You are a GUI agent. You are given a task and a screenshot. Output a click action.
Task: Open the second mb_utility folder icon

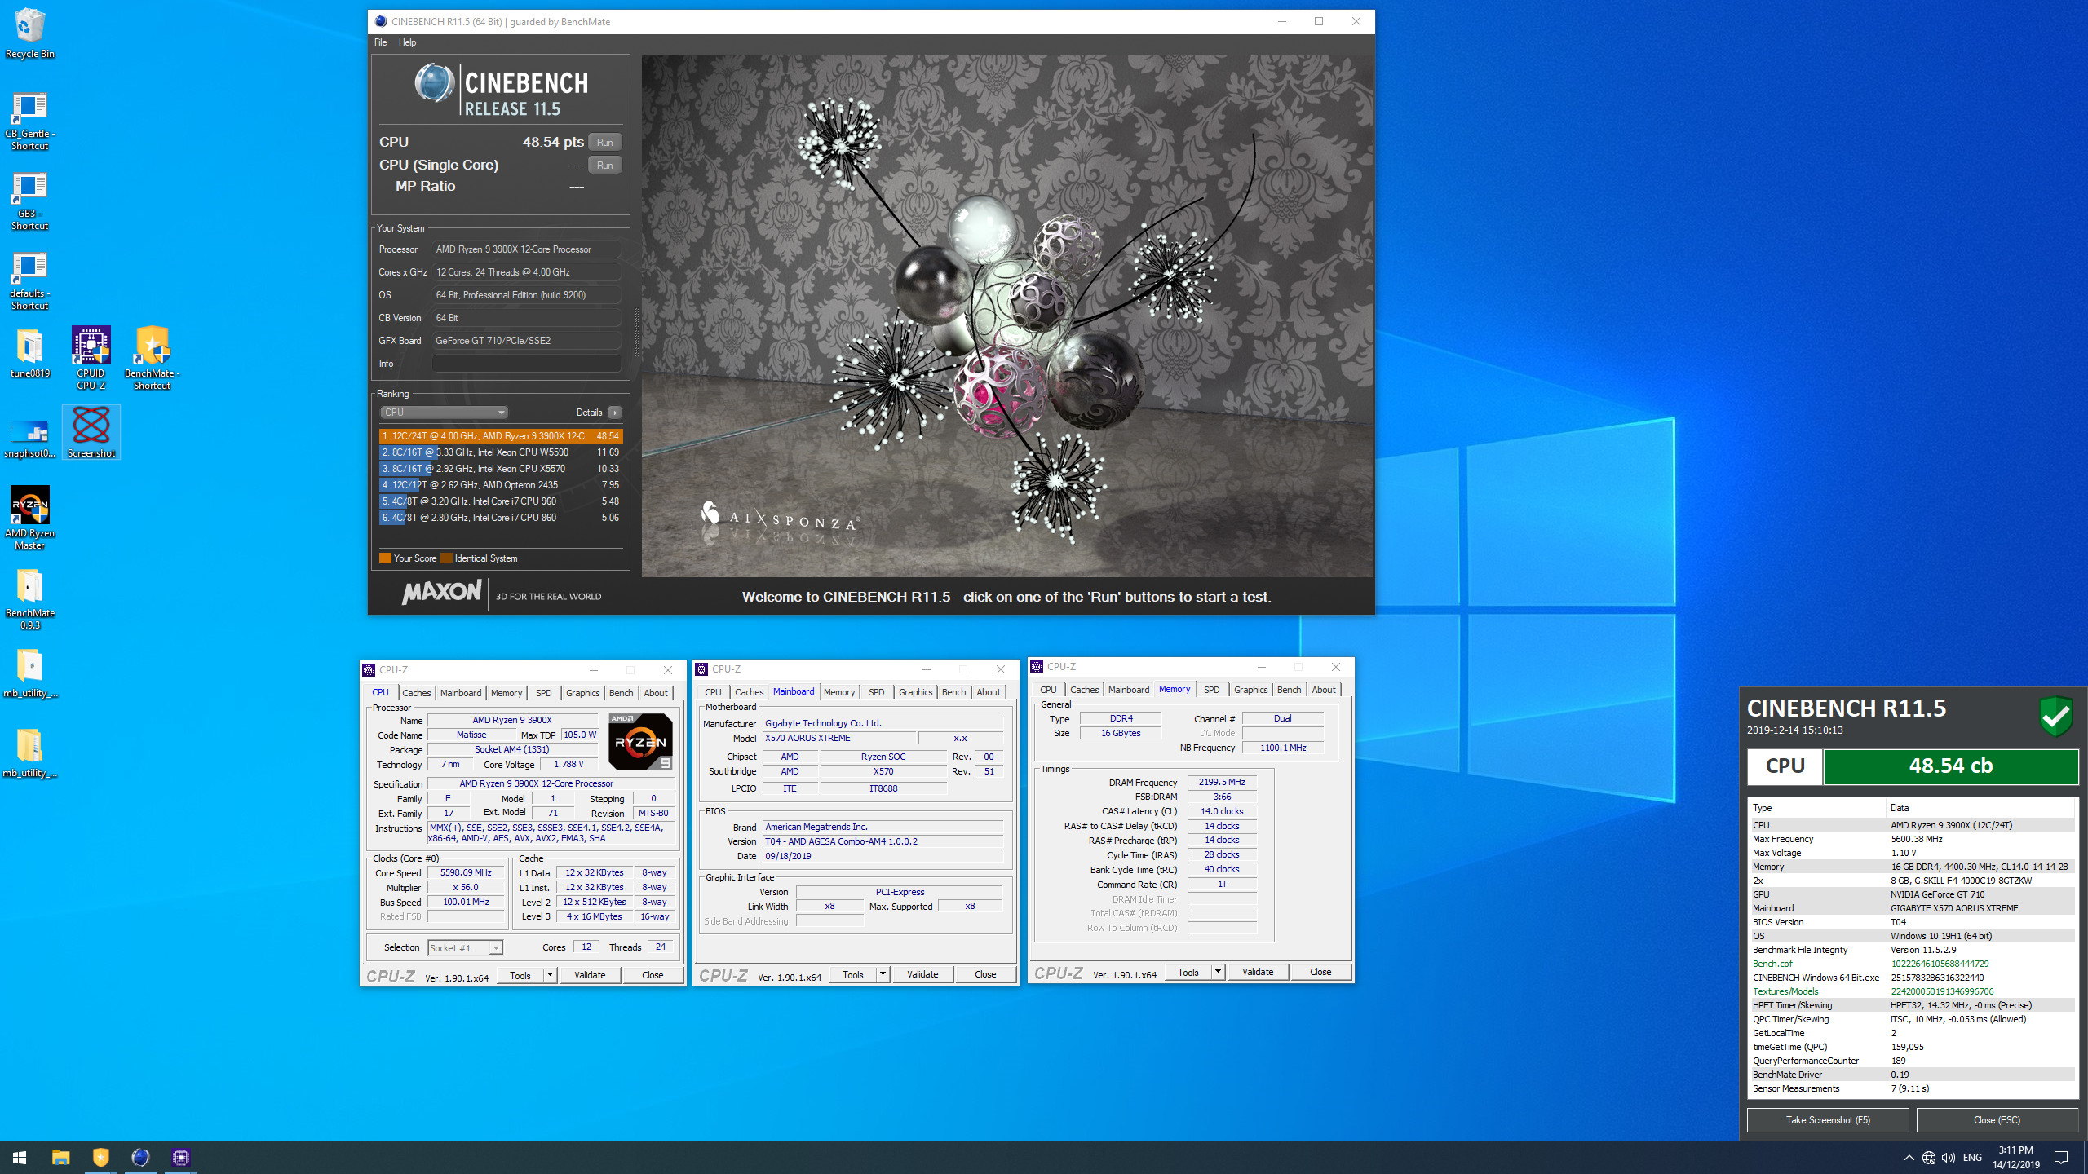point(30,753)
